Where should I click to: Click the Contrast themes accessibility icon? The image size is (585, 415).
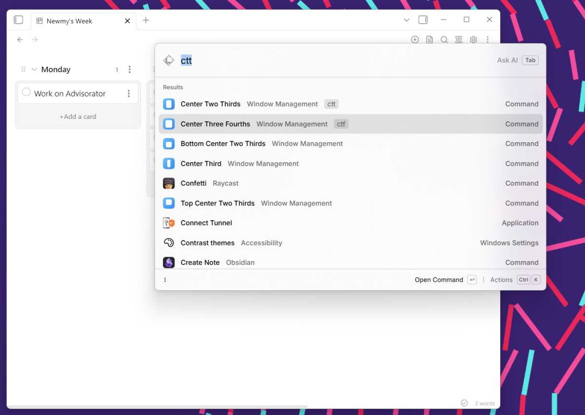(168, 243)
